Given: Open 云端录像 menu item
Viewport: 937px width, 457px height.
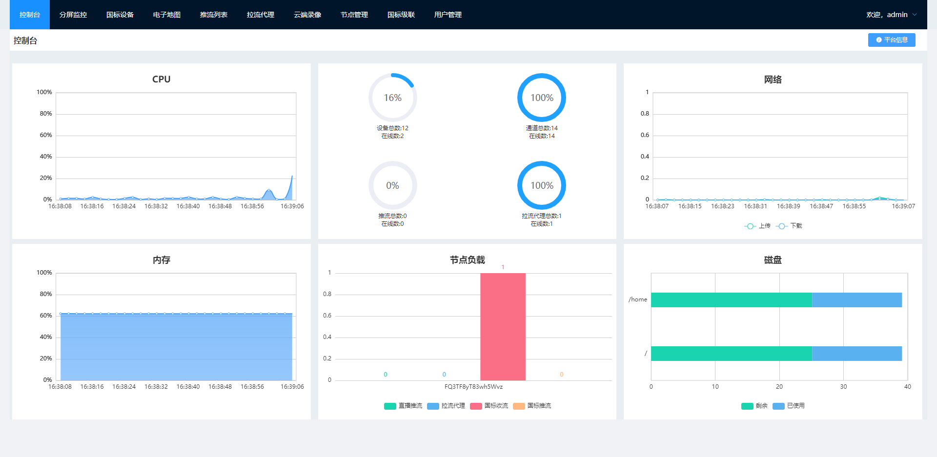Looking at the screenshot, I should tap(307, 15).
